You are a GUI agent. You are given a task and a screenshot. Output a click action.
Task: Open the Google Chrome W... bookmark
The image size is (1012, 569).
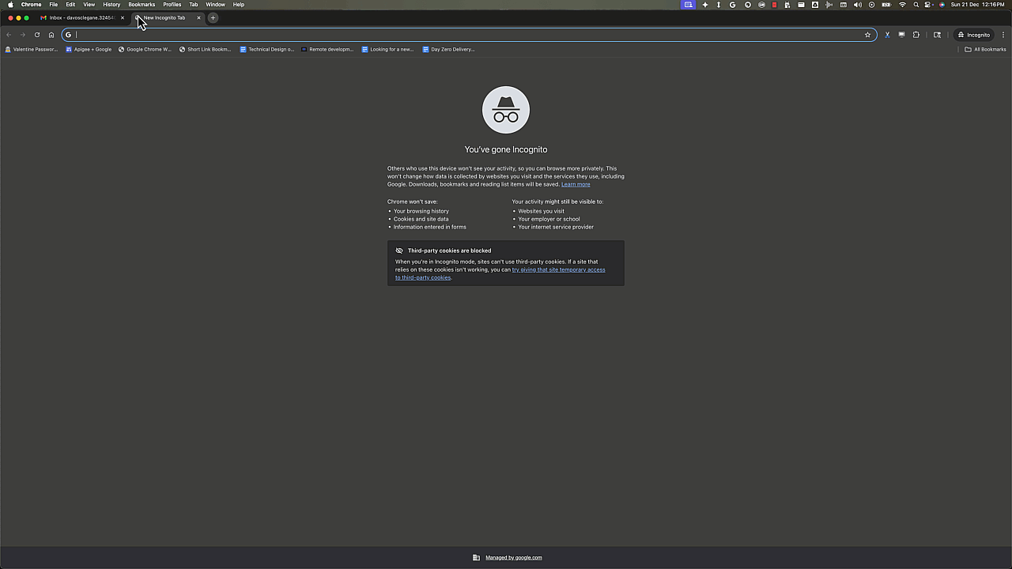[x=145, y=49]
